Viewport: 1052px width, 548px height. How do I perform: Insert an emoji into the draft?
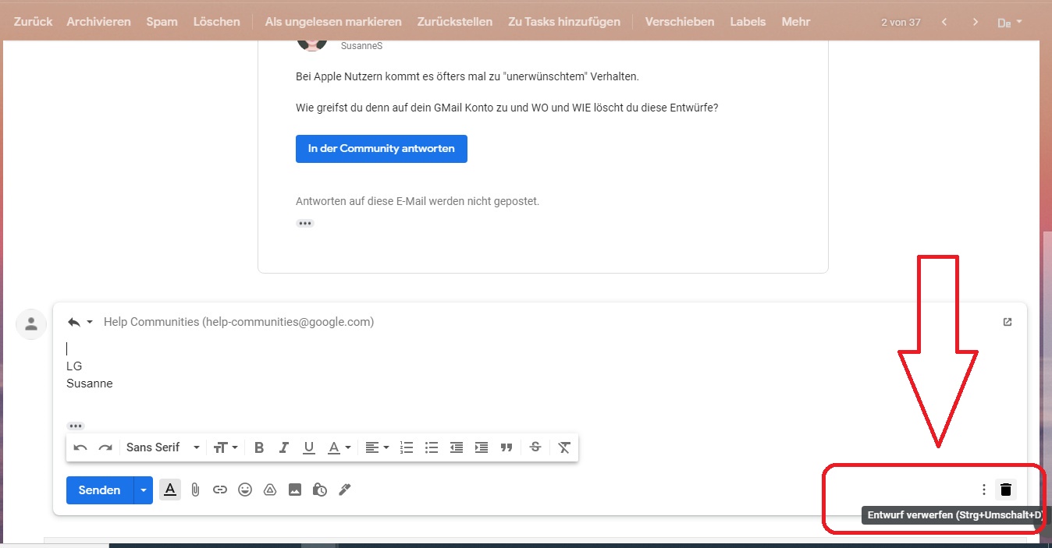point(245,490)
